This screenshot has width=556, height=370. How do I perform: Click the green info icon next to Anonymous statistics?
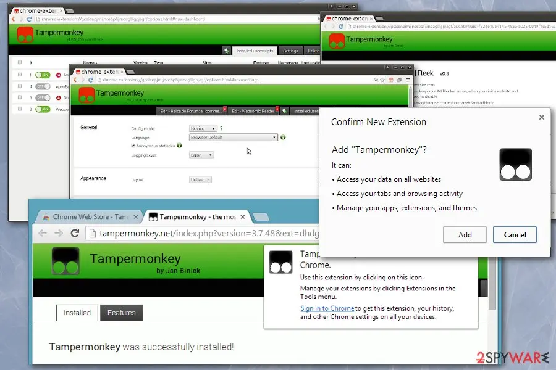[179, 146]
